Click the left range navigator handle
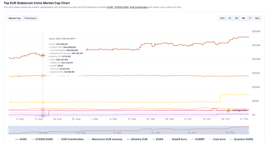This screenshot has width=271, height=143. pyautogui.click(x=9, y=130)
